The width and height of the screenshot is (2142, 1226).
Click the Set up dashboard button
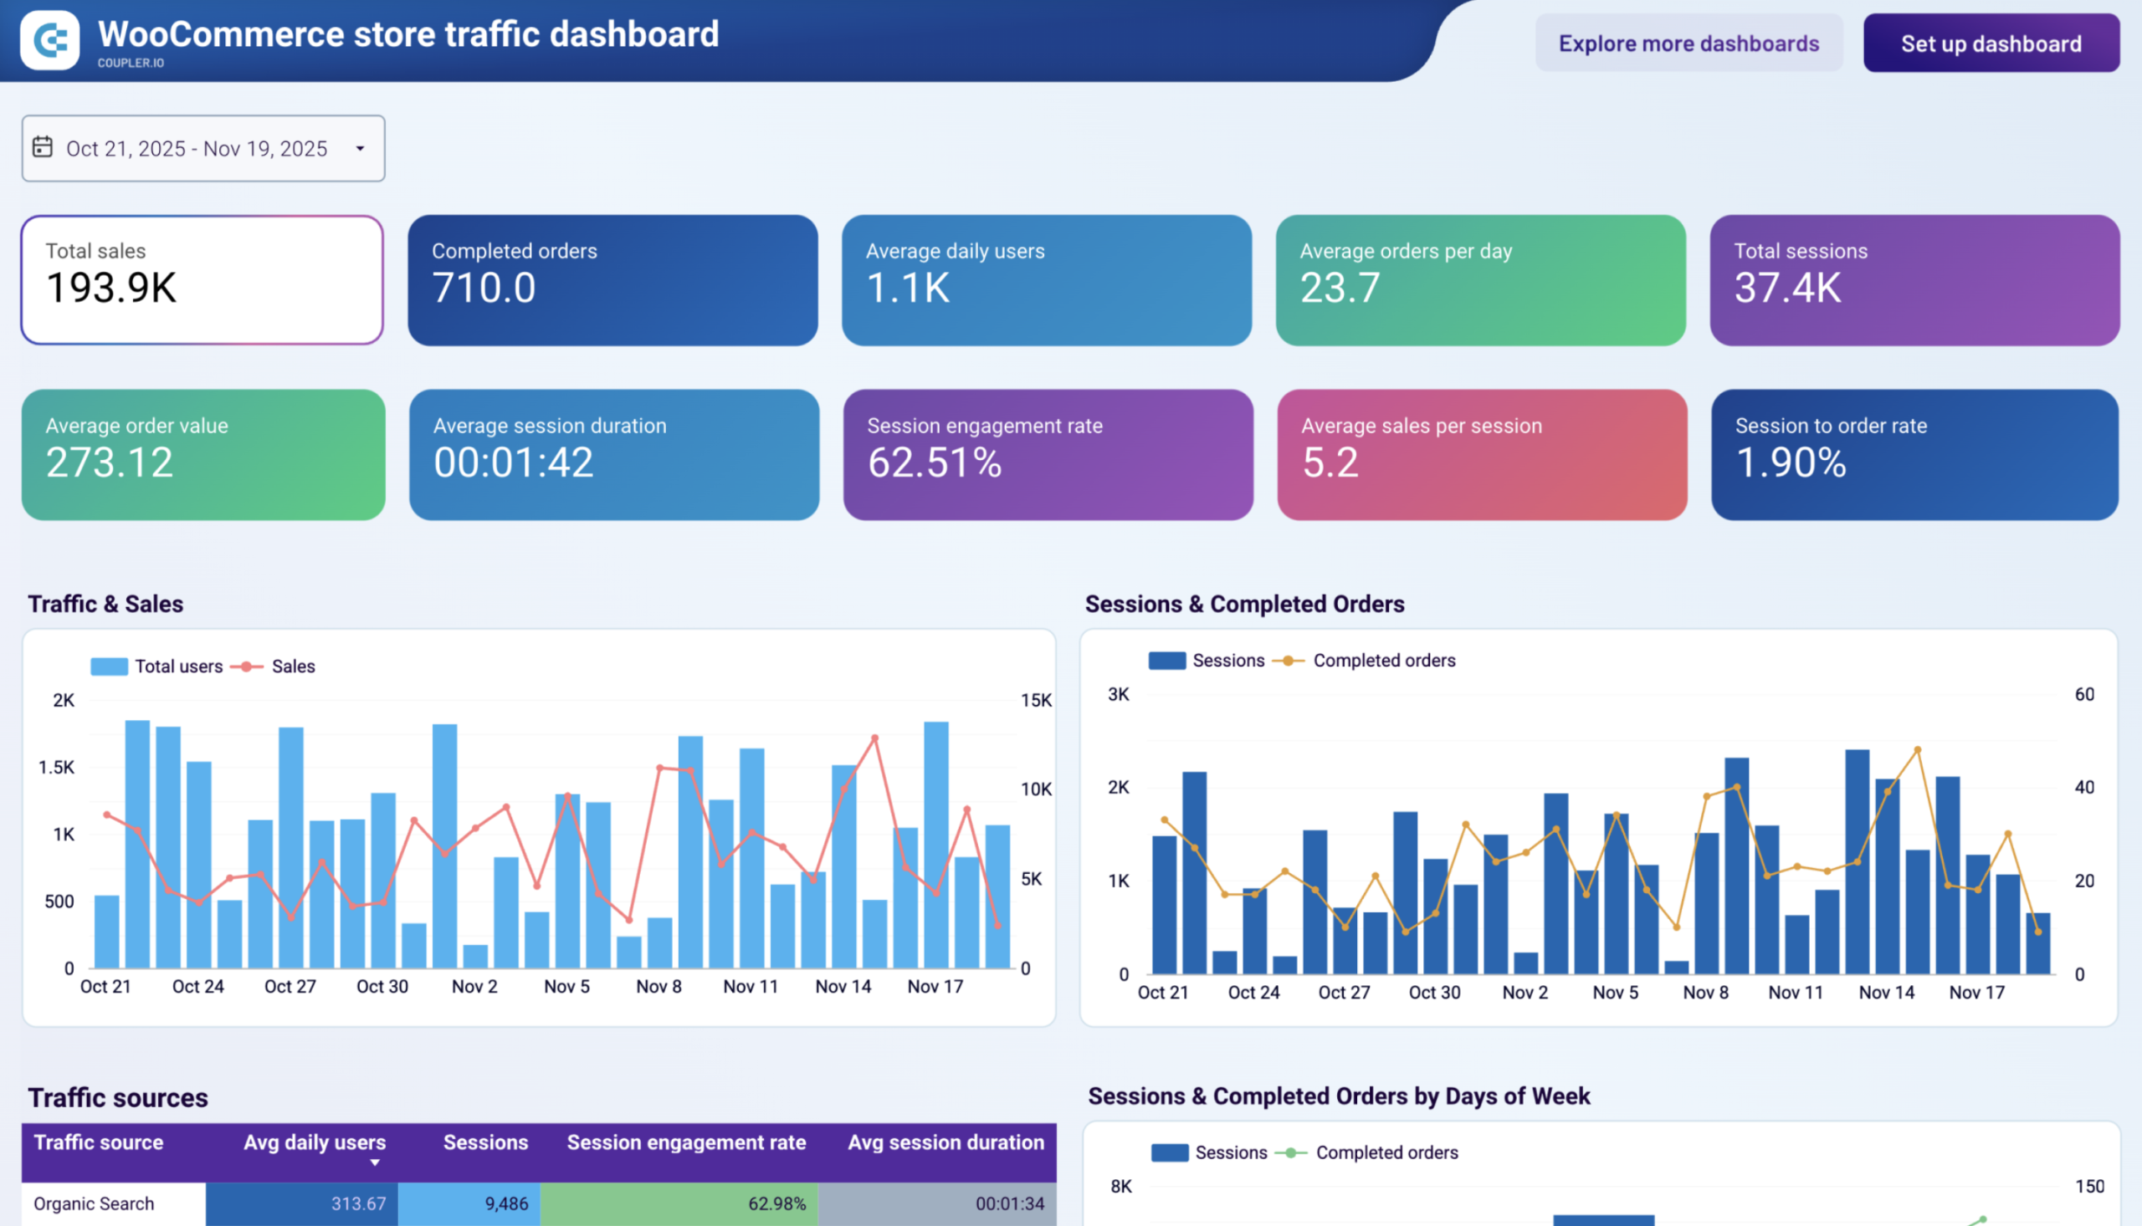coord(1991,43)
